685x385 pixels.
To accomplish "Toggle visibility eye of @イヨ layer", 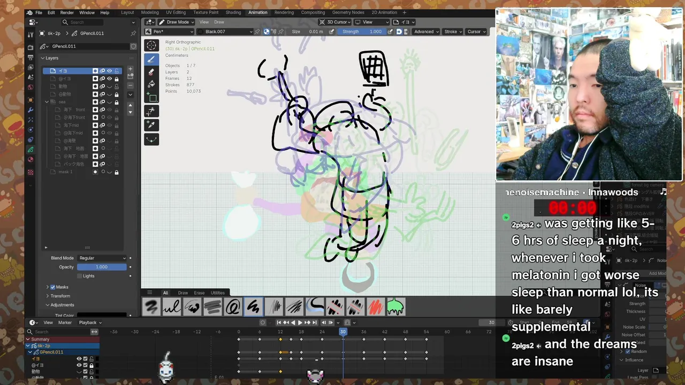I will (109, 79).
